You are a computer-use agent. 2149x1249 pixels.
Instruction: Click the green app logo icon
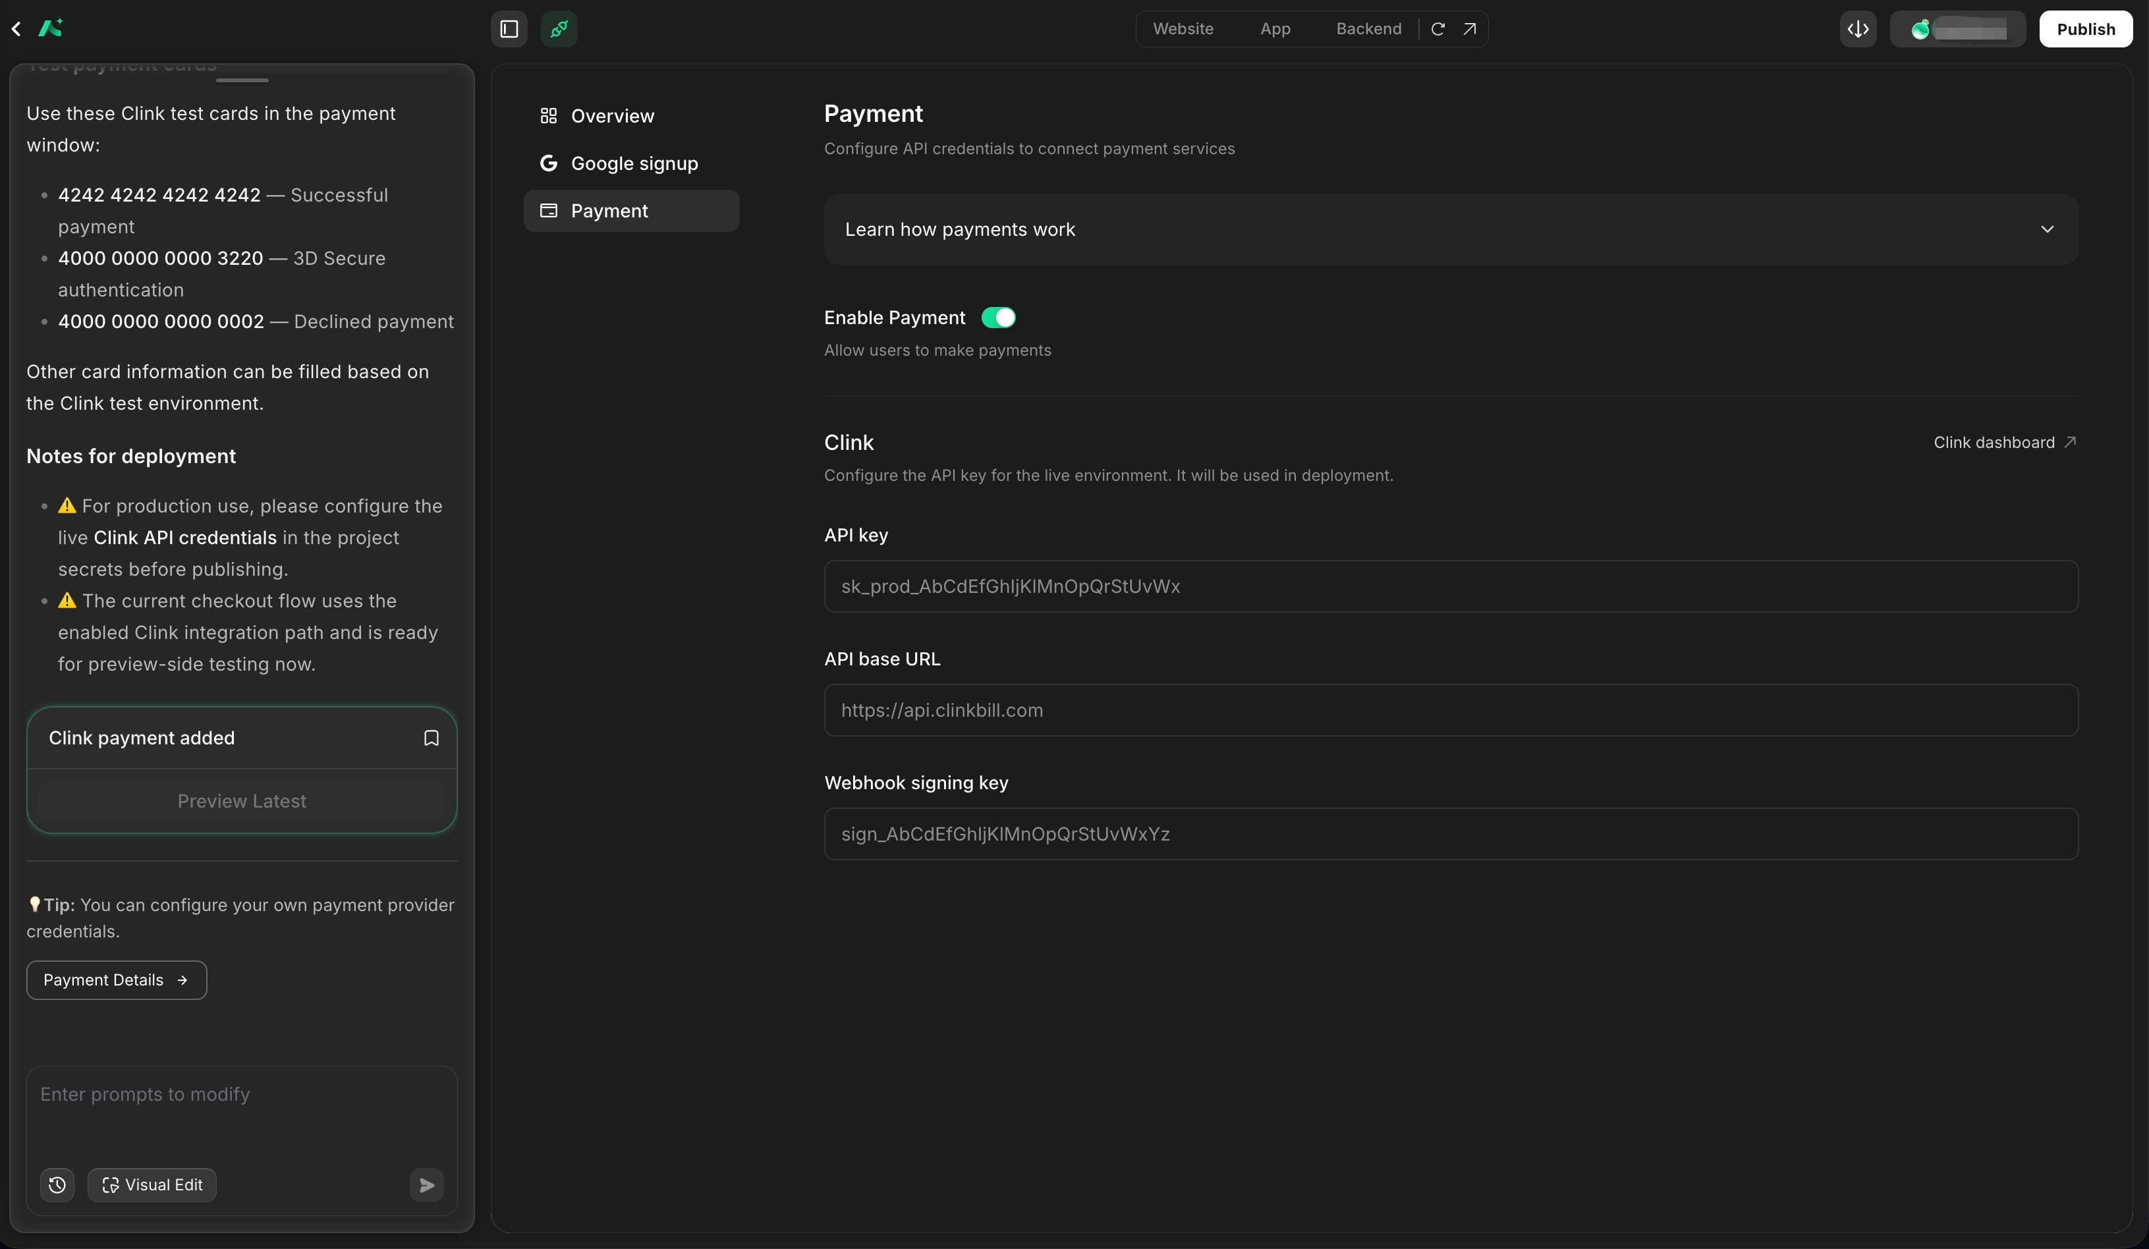click(50, 28)
